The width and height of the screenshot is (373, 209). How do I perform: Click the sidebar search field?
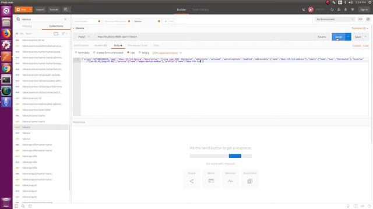click(41, 19)
